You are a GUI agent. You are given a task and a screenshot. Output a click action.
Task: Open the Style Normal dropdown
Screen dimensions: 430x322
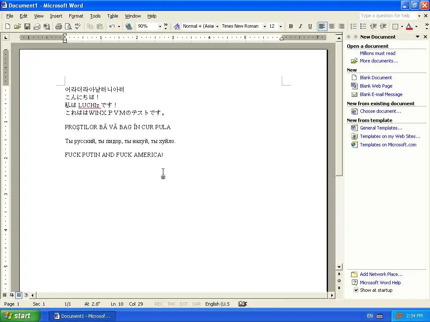[217, 26]
